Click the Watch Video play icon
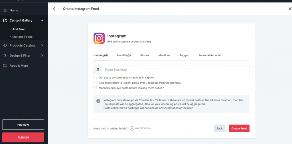 point(132,128)
